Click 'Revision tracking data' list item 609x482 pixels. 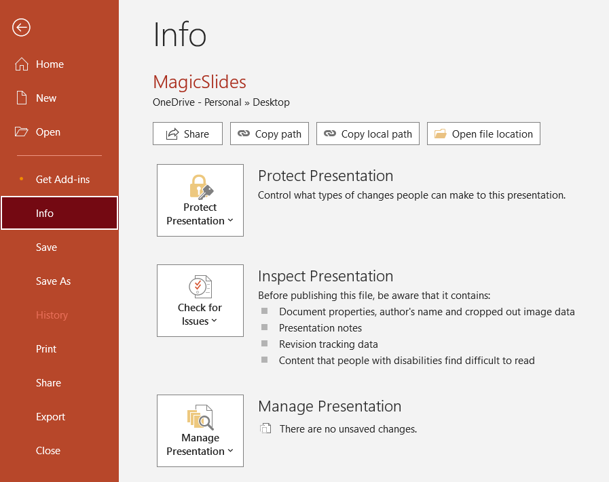tap(328, 344)
